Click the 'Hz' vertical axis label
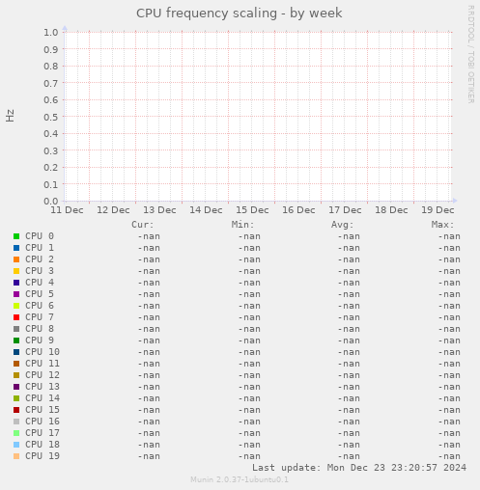 pos(10,116)
